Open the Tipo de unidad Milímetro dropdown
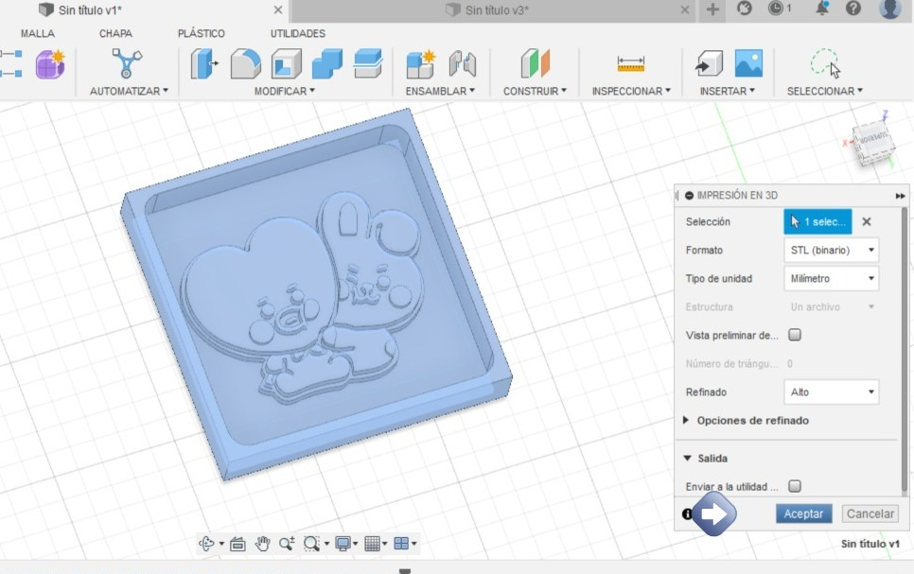Viewport: 914px width, 574px height. [x=832, y=279]
